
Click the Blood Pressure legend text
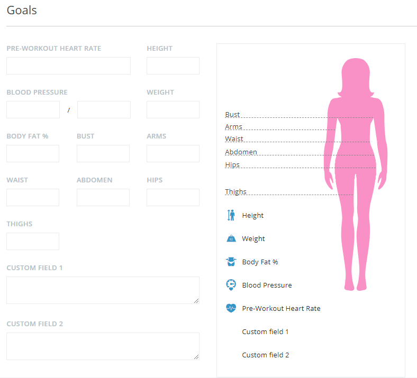click(267, 285)
